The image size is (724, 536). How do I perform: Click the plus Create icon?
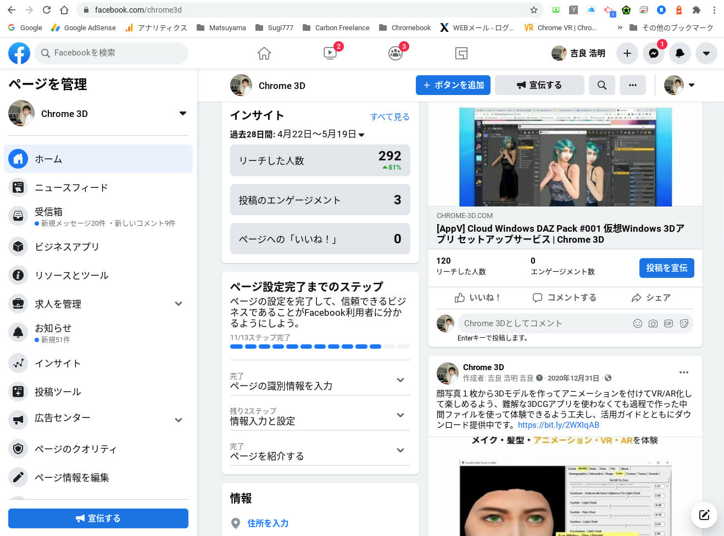coord(627,53)
